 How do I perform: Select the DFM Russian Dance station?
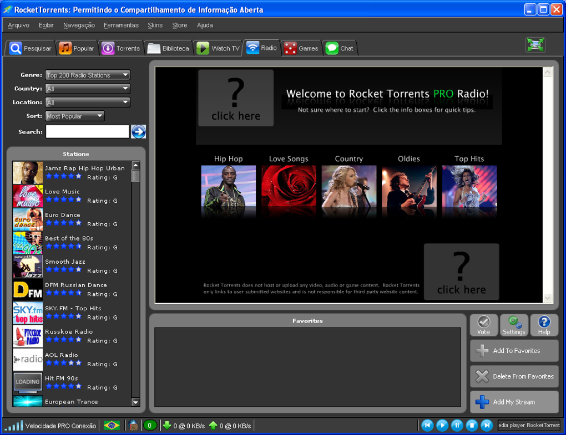point(72,289)
